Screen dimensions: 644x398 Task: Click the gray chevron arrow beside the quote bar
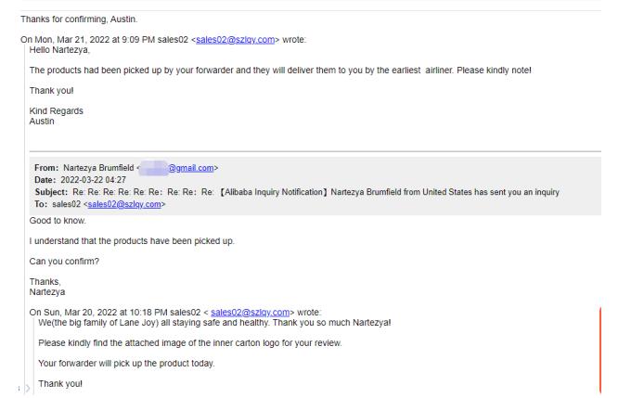coord(28,388)
